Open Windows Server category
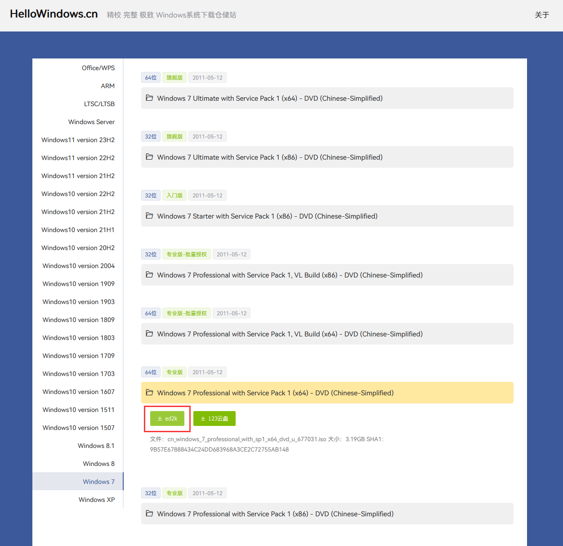The image size is (563, 546). click(x=78, y=122)
